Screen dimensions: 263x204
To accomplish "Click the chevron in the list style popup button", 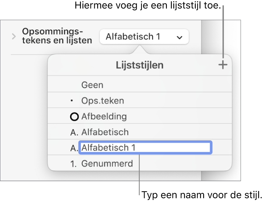I will tap(180, 37).
